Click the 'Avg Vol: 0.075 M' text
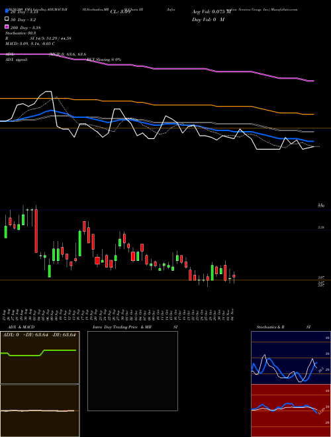 tap(213, 12)
